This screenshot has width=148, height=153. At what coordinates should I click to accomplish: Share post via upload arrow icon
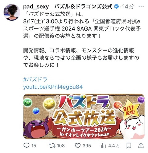pos(141,146)
